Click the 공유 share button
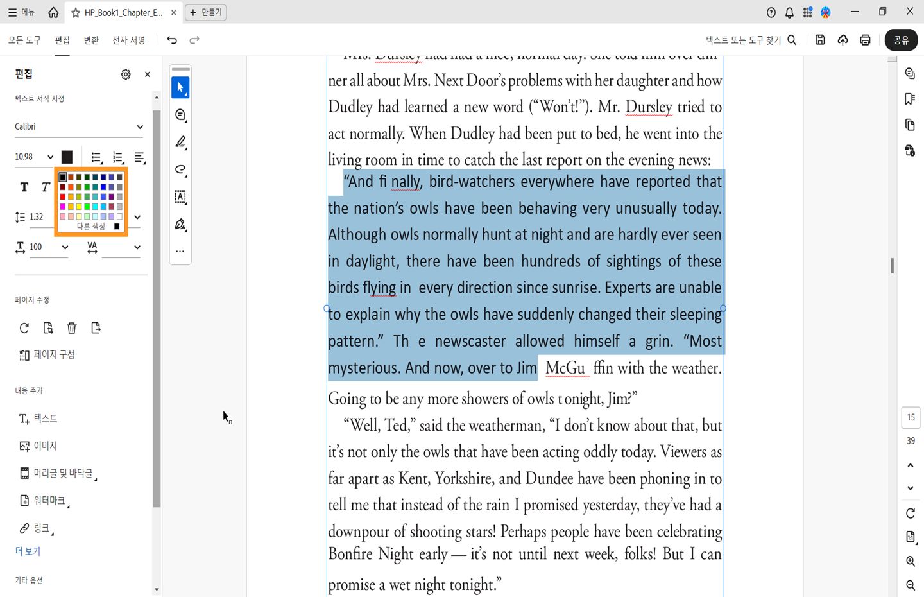The height and width of the screenshot is (597, 924). [x=901, y=40]
